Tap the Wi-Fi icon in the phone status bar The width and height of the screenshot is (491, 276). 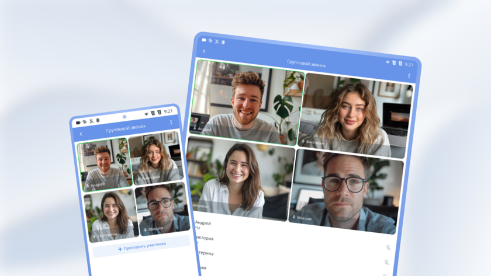point(146,113)
